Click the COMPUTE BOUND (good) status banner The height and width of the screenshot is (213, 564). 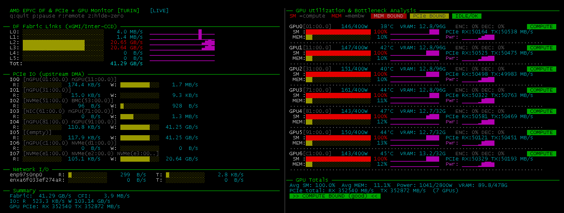coord(335,196)
